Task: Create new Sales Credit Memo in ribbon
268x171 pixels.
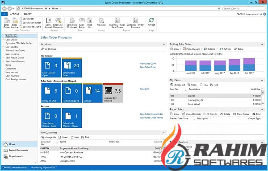Action: point(30,27)
